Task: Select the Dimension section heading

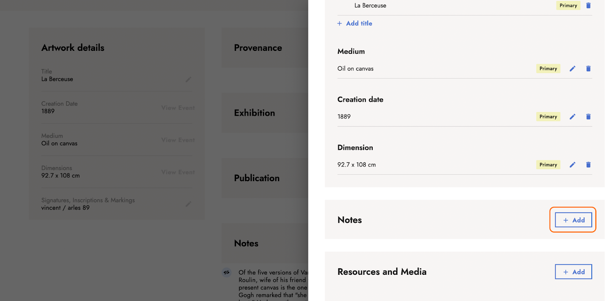Action: [355, 148]
